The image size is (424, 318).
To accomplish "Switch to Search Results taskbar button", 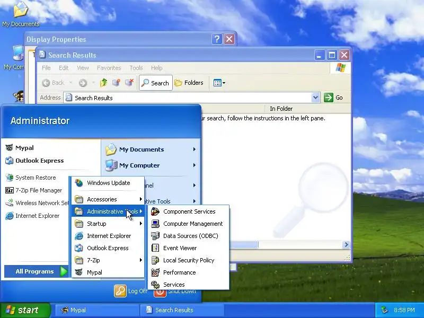I will (182, 310).
